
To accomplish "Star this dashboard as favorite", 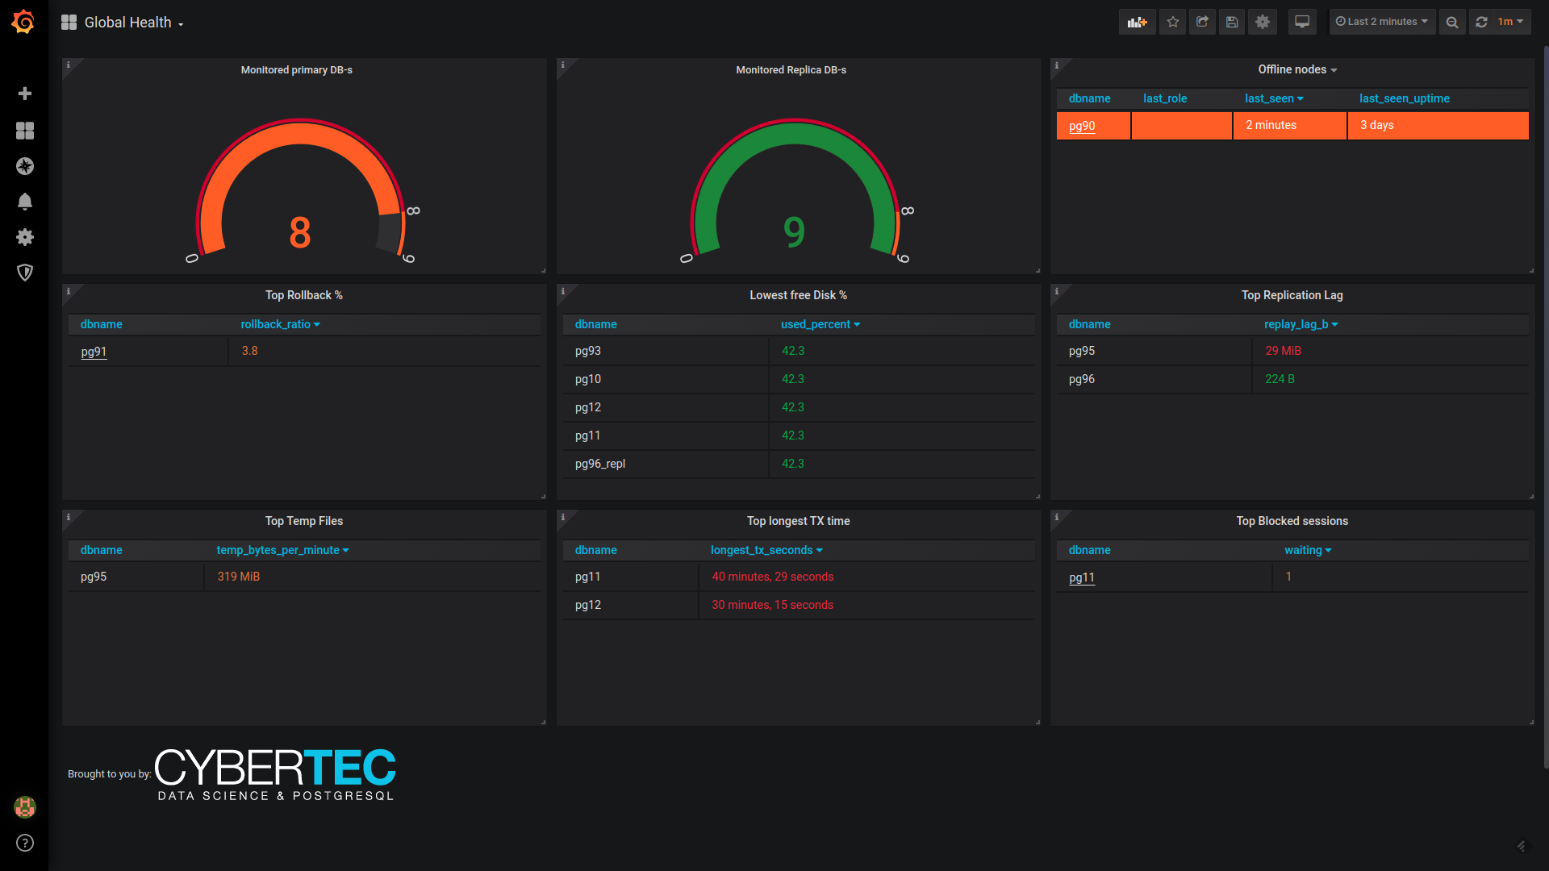I will [1173, 22].
